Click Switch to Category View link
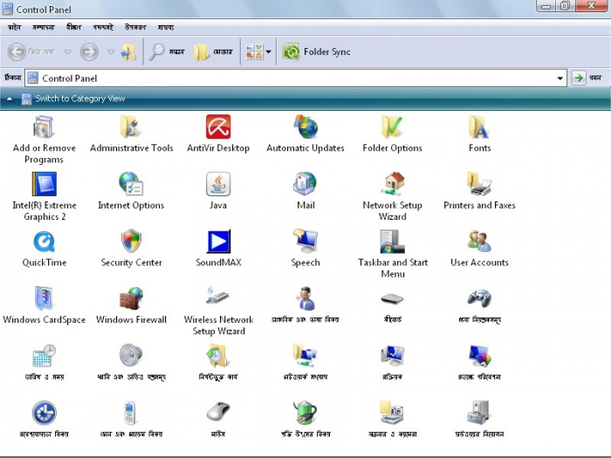 [80, 99]
